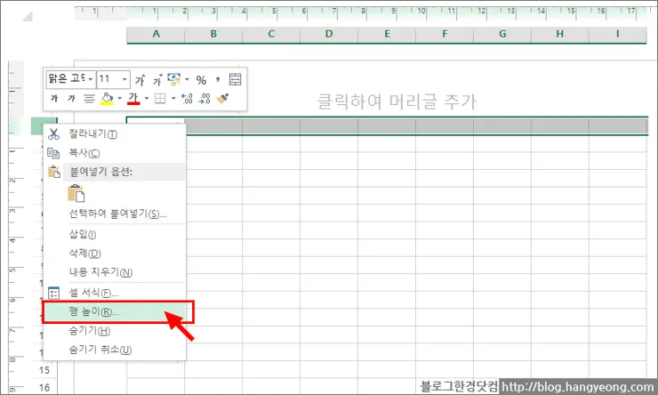Apply the red font color

pyautogui.click(x=133, y=99)
